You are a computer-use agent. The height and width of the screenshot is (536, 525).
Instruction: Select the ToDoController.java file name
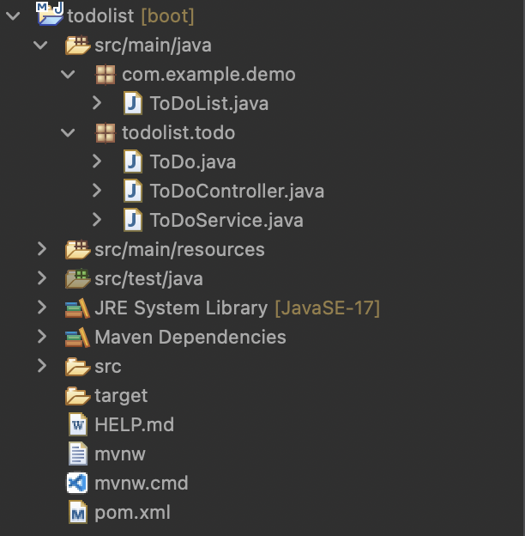click(x=237, y=191)
